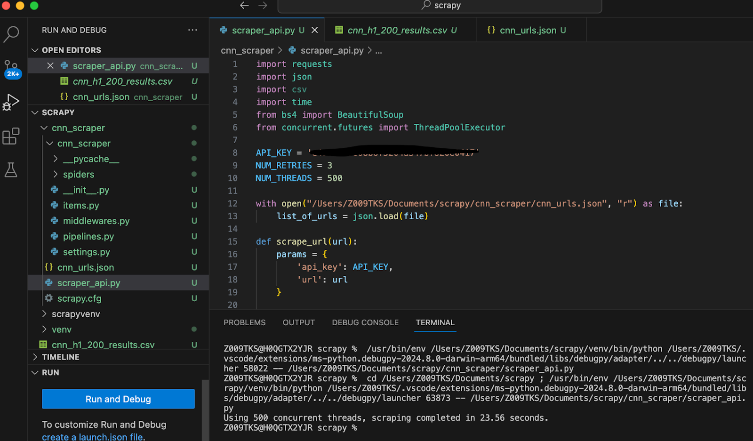Click the breadcrumb ellipsis symbol
Screen dimensions: 753x441
[x=378, y=51]
